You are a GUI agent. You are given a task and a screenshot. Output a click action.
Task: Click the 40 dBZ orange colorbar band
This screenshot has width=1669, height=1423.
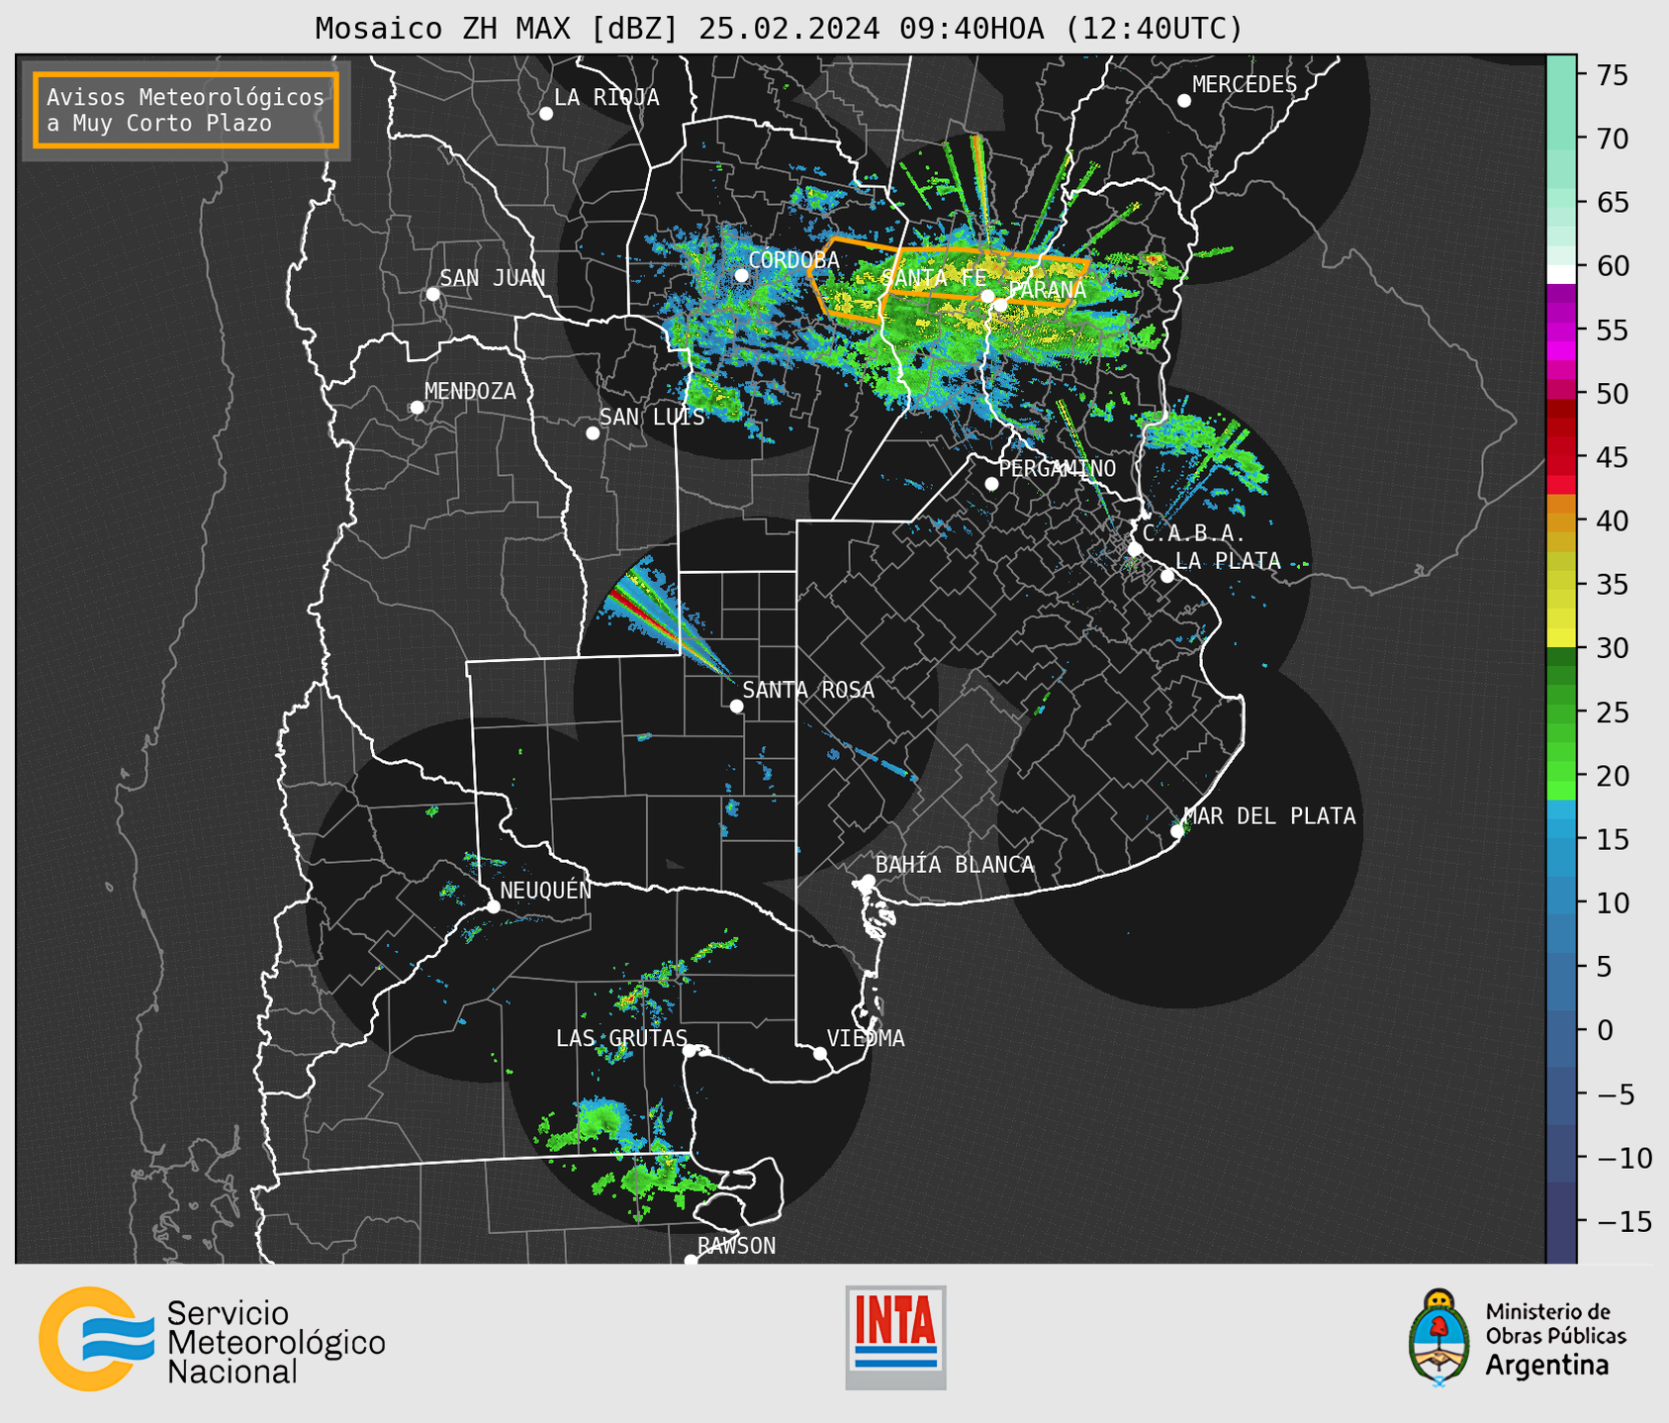tap(1561, 521)
